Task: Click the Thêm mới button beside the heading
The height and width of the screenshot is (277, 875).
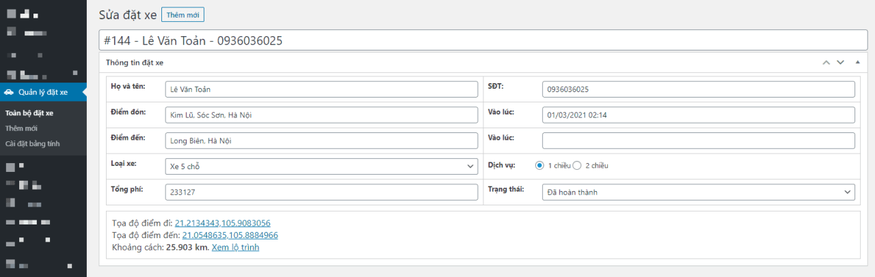Action: [183, 15]
